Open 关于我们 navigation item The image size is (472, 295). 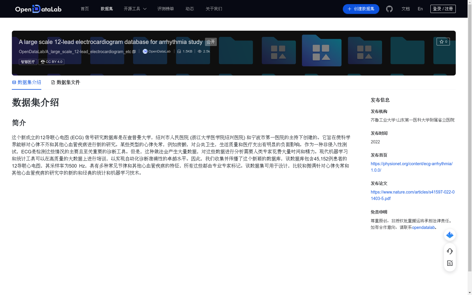214,9
